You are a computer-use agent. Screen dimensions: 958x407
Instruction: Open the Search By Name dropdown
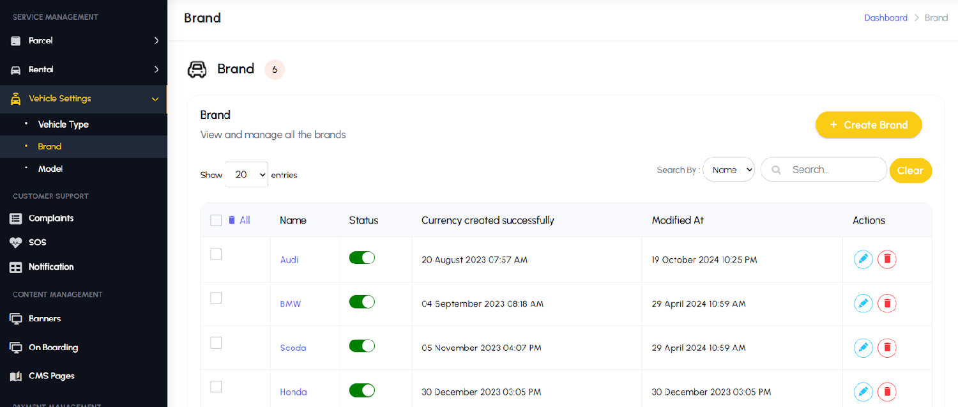click(x=729, y=170)
